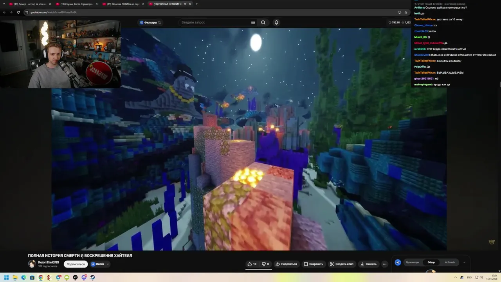Click the 792.6K stat in the top bar
Image resolution: width=501 pixels, height=282 pixels.
click(x=394, y=22)
